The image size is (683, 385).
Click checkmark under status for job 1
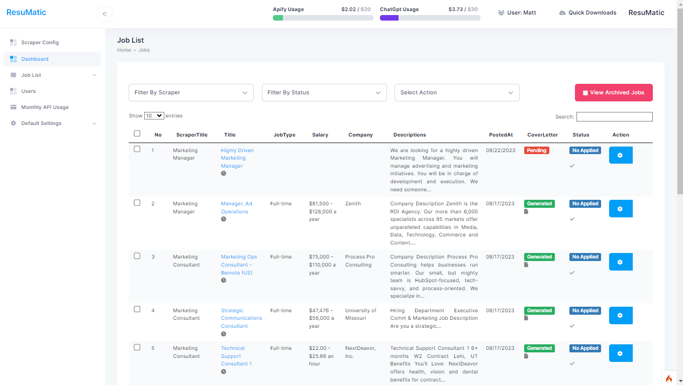point(572,166)
